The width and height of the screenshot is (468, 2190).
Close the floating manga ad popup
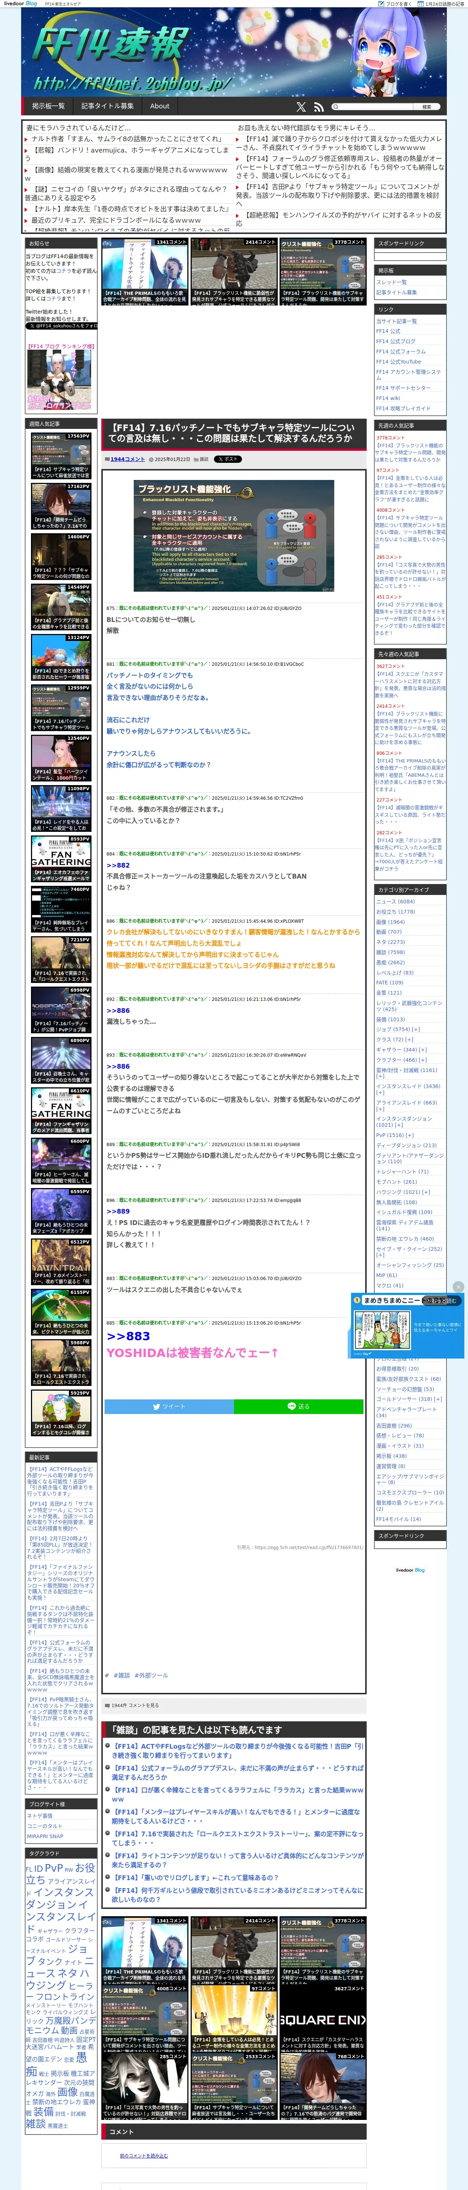(459, 1286)
